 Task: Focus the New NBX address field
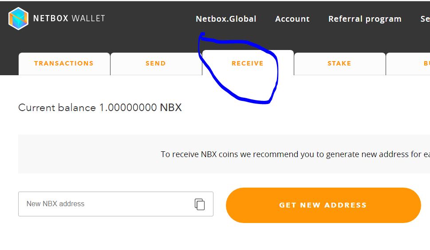(104, 204)
